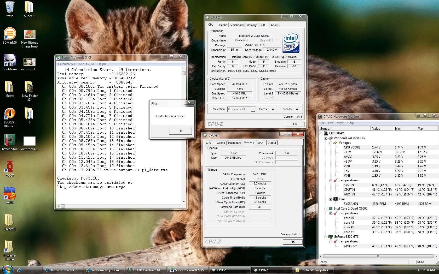The image size is (439, 274).
Task: Switch to Hardware reviews taskbar button
Action: coord(63,270)
